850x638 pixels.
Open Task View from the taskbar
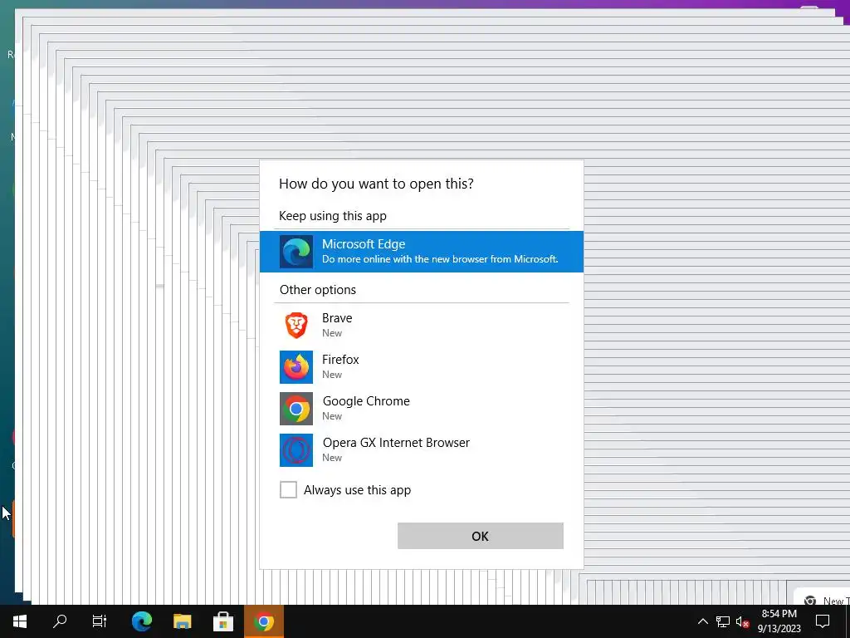tap(100, 621)
